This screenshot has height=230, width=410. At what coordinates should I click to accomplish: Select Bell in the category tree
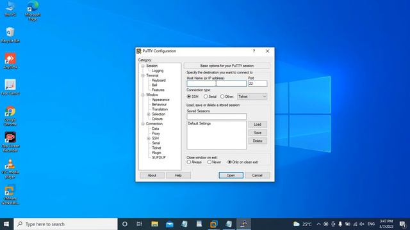[x=154, y=85]
